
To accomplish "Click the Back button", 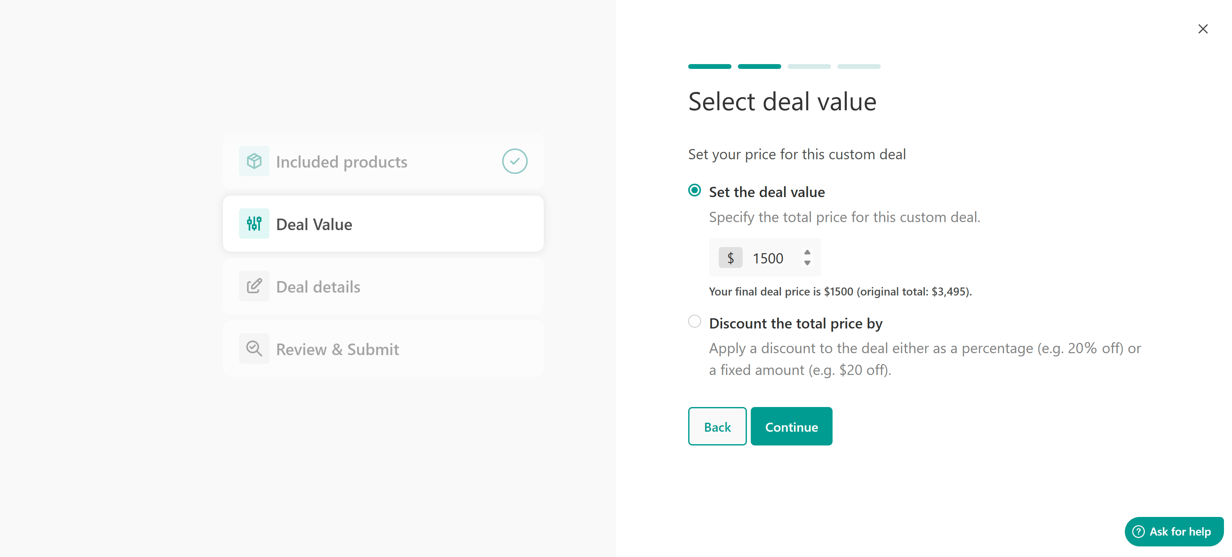I will pos(717,427).
